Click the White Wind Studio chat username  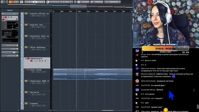tap(148, 81)
